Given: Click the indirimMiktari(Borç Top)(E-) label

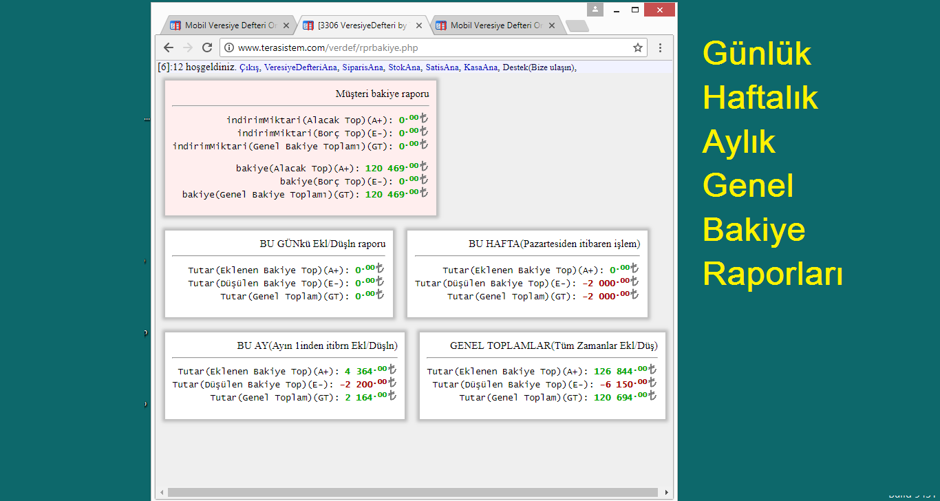Looking at the screenshot, I should [315, 134].
